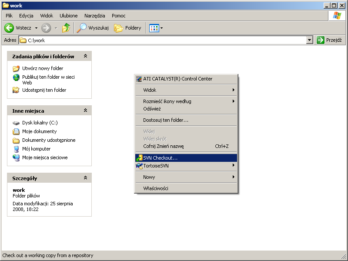The height and width of the screenshot is (261, 348).
Task: Click the work folder icon in title bar
Action: [x=6, y=6]
